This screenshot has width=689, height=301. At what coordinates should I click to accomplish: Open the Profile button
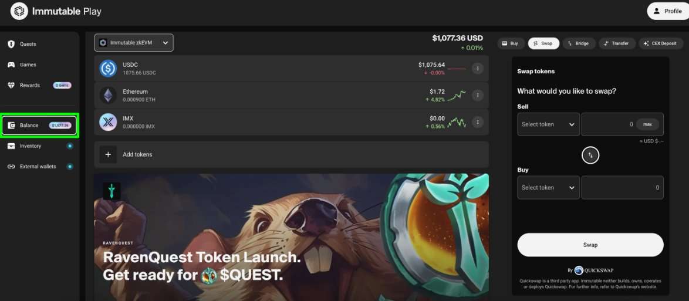click(668, 11)
